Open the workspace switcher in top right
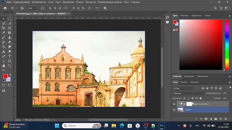 click(226, 8)
